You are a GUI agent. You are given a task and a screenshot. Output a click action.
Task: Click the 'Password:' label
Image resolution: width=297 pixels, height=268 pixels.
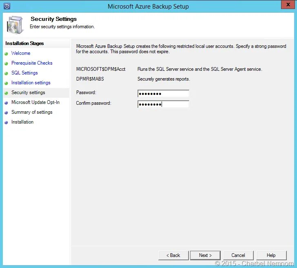pyautogui.click(x=86, y=92)
